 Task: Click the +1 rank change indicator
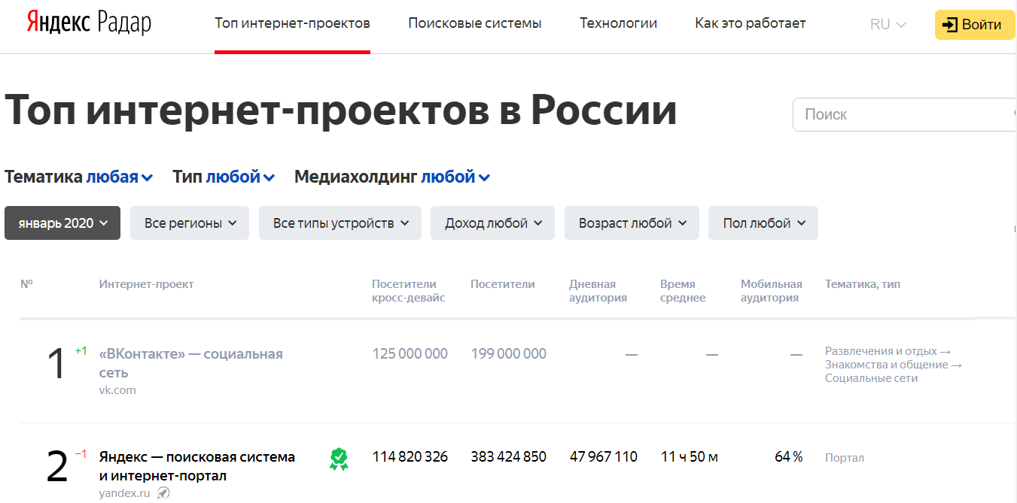[x=81, y=350]
